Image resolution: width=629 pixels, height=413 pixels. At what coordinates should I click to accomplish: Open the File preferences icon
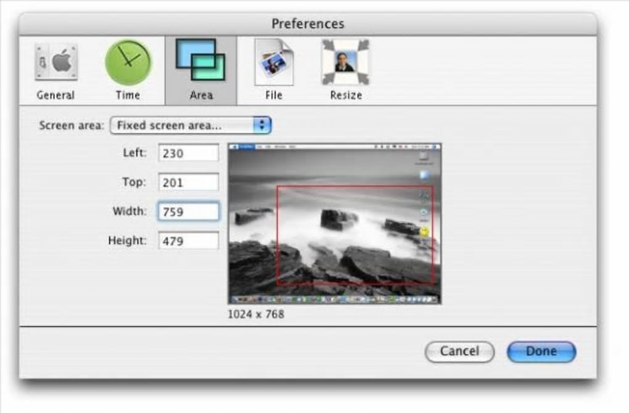(274, 62)
